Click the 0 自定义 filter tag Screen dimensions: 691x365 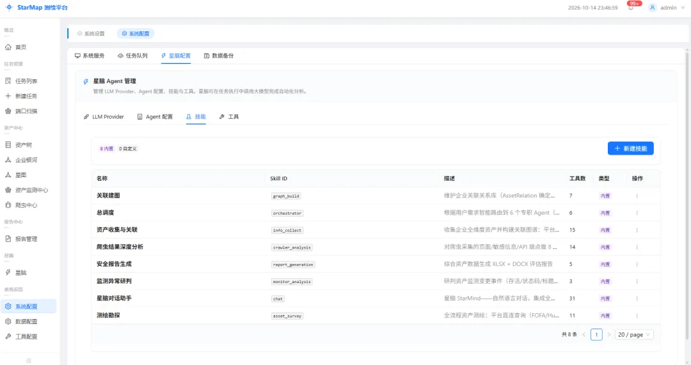tap(128, 149)
